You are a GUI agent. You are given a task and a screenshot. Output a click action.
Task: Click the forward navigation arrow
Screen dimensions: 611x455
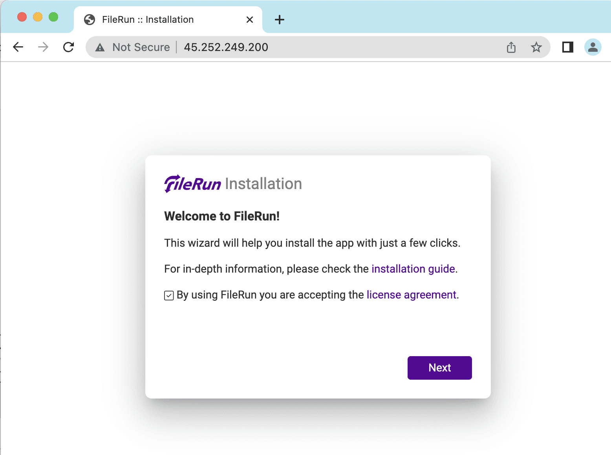pos(43,47)
